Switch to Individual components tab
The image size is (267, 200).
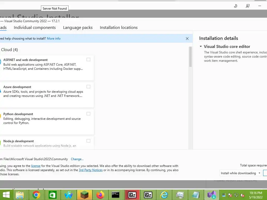35,28
